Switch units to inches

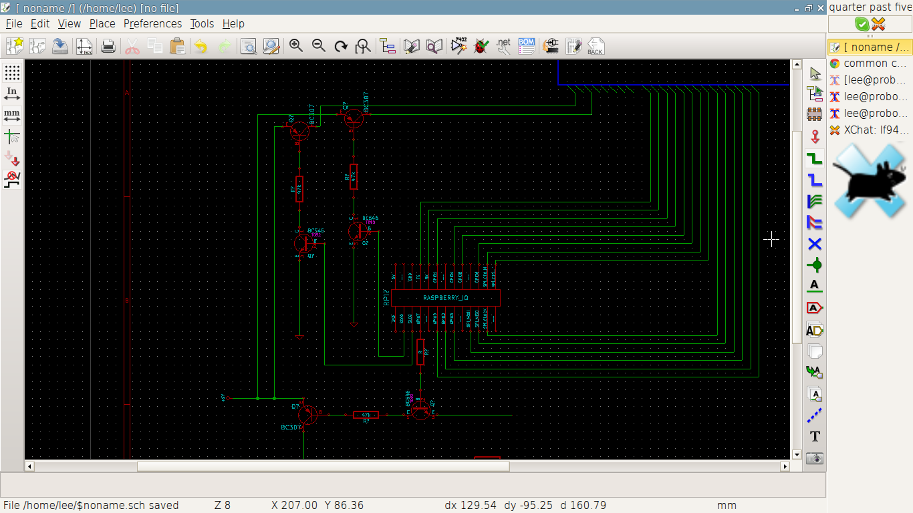pos(12,94)
